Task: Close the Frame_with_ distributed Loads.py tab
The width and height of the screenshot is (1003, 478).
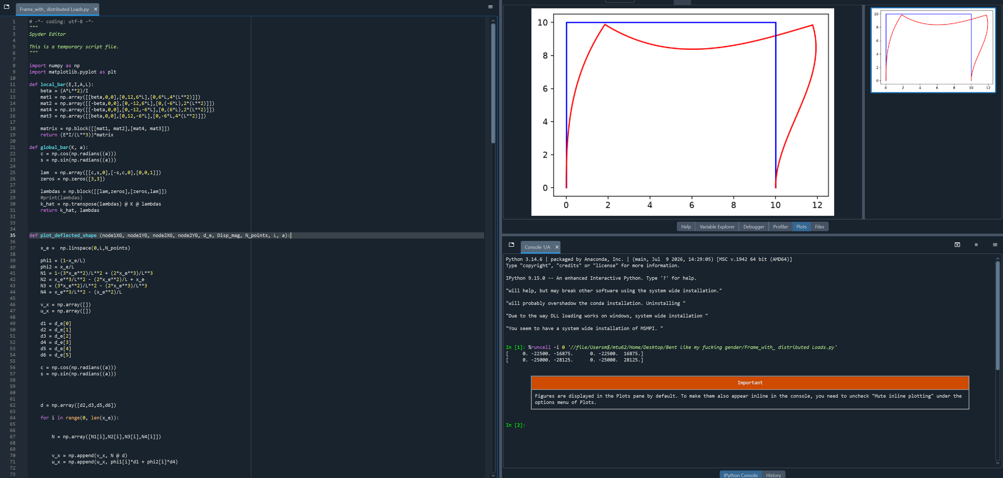Action: pyautogui.click(x=95, y=9)
